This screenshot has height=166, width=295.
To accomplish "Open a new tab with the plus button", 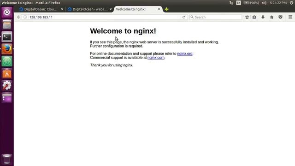I will tap(166, 9).
